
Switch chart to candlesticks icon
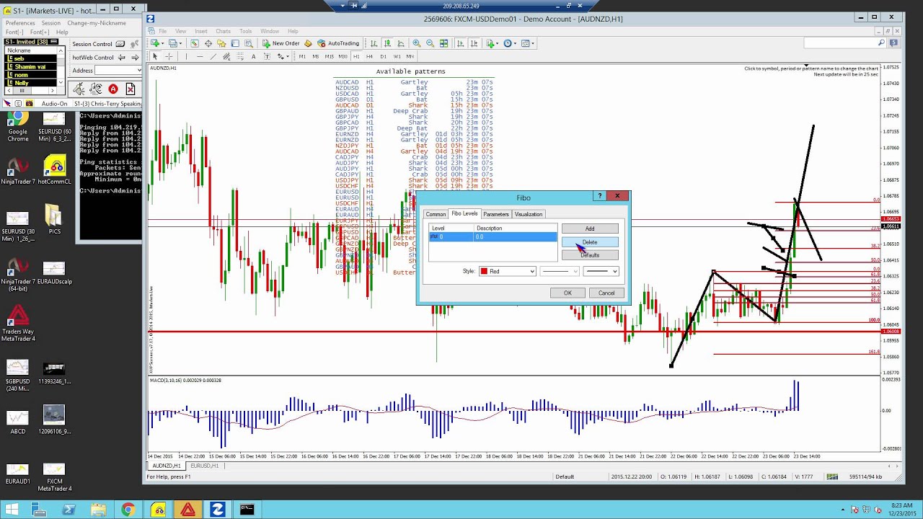tap(387, 43)
